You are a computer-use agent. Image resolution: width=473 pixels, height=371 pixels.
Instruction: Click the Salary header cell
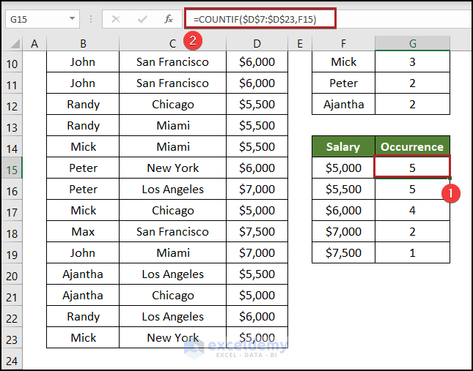coord(343,146)
